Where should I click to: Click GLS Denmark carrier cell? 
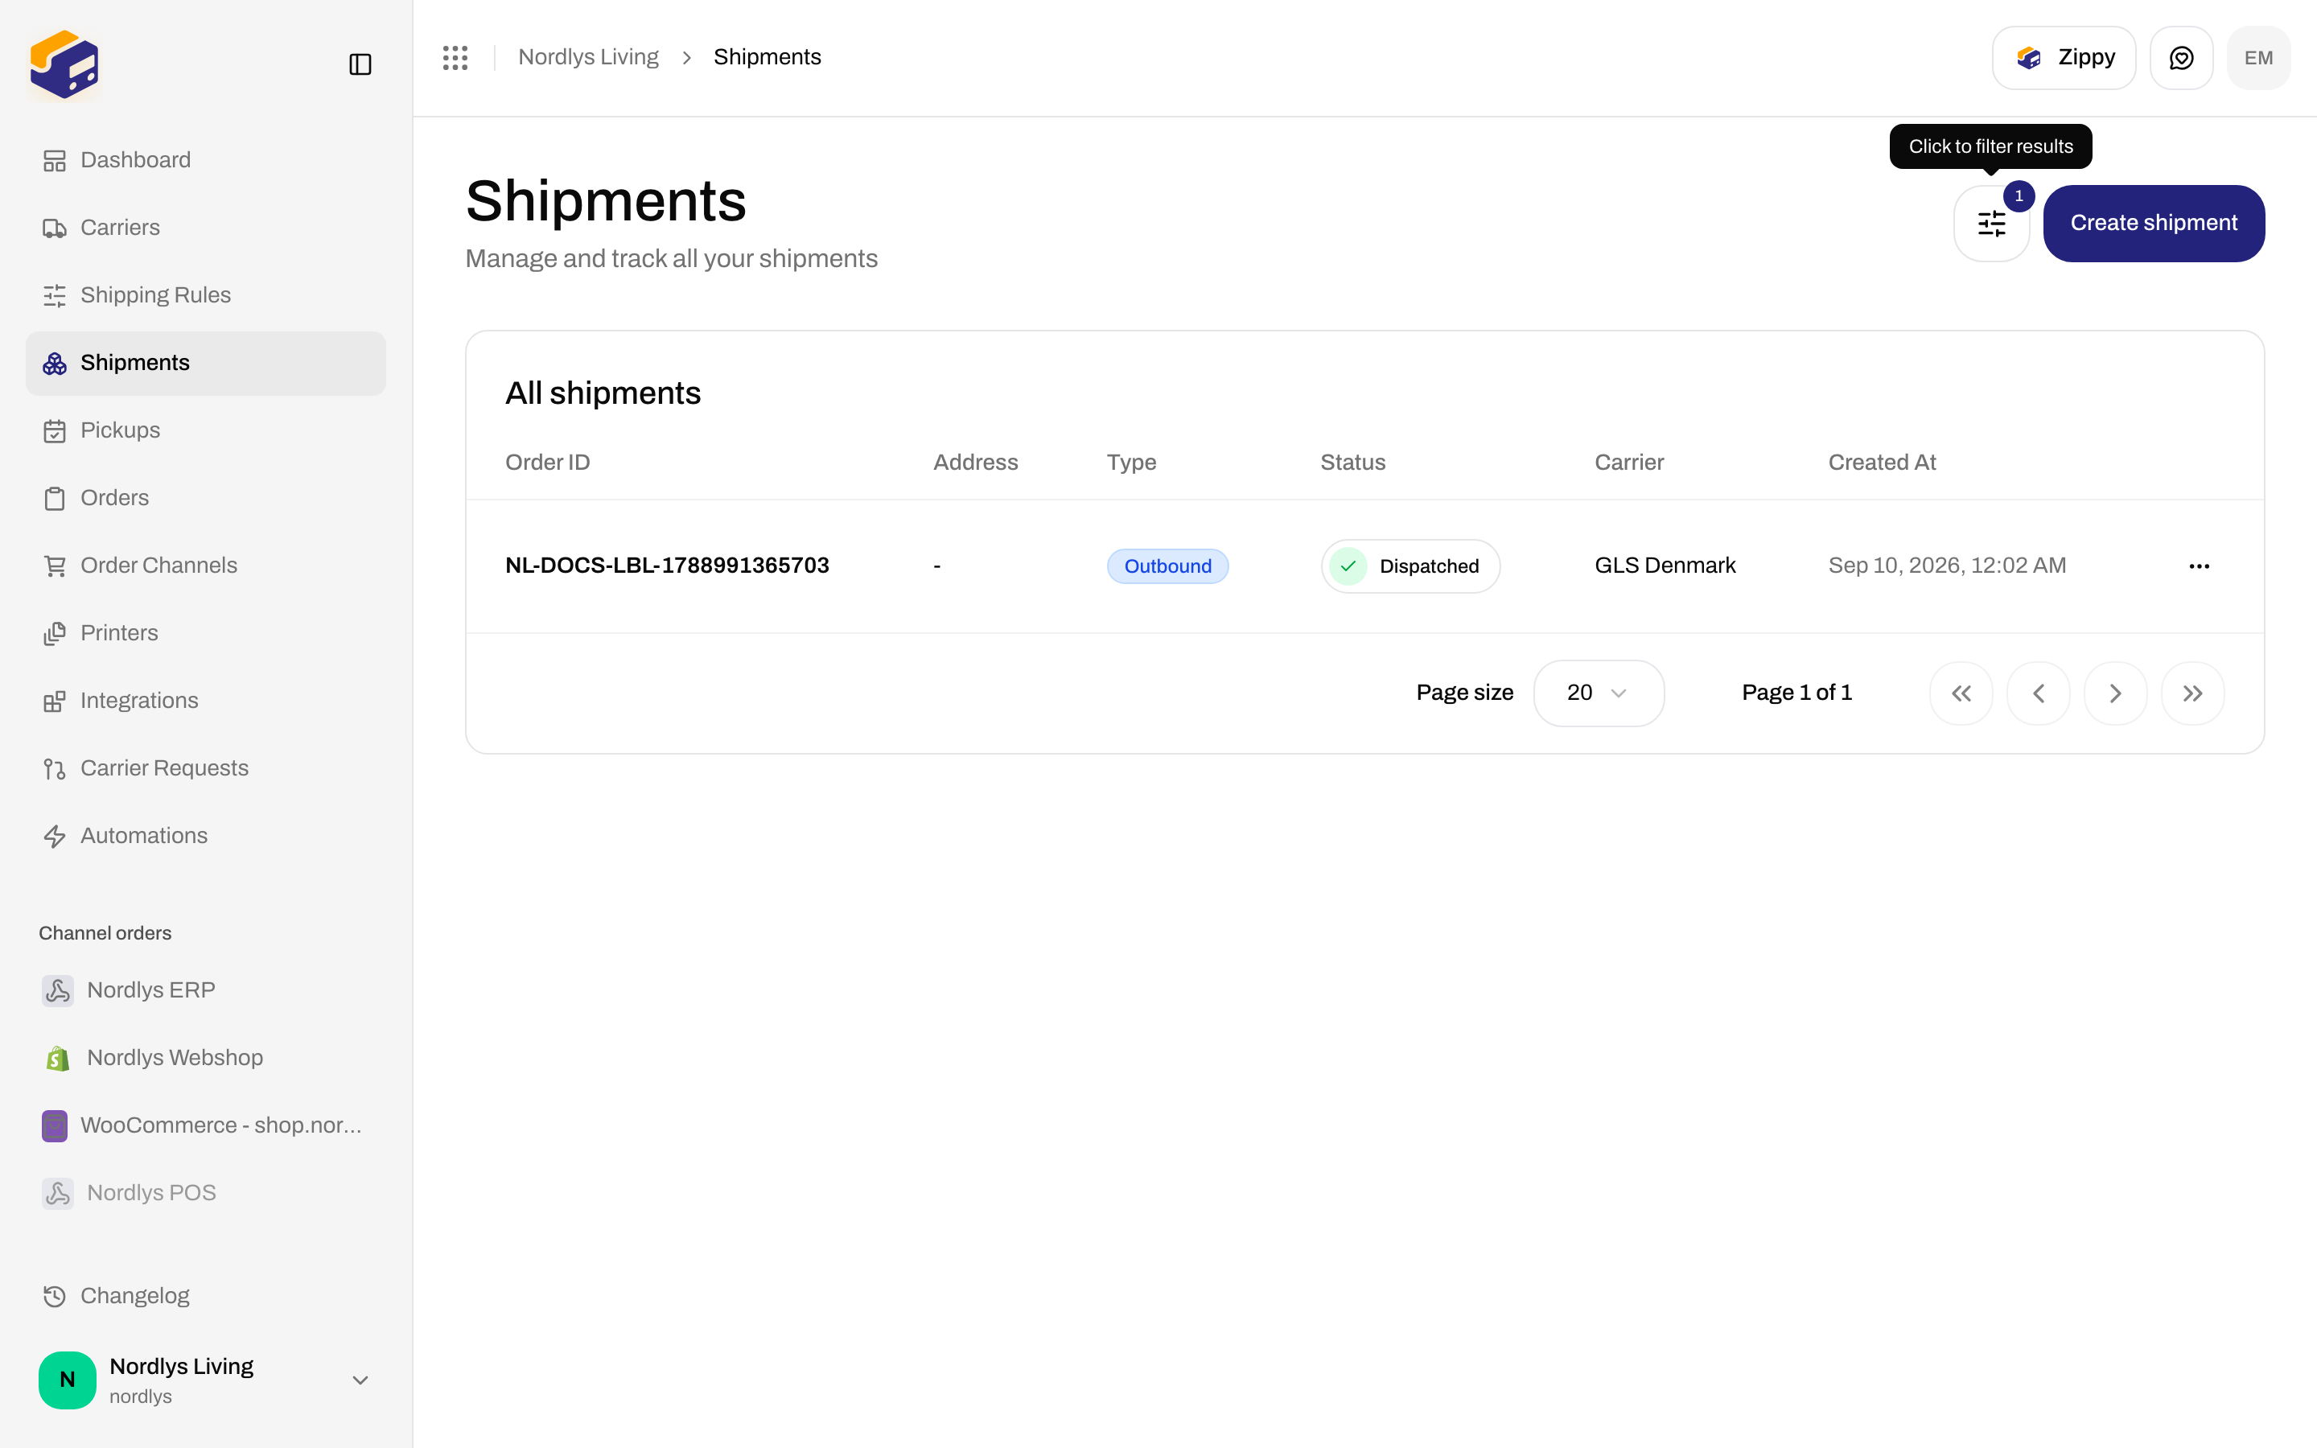1665,566
